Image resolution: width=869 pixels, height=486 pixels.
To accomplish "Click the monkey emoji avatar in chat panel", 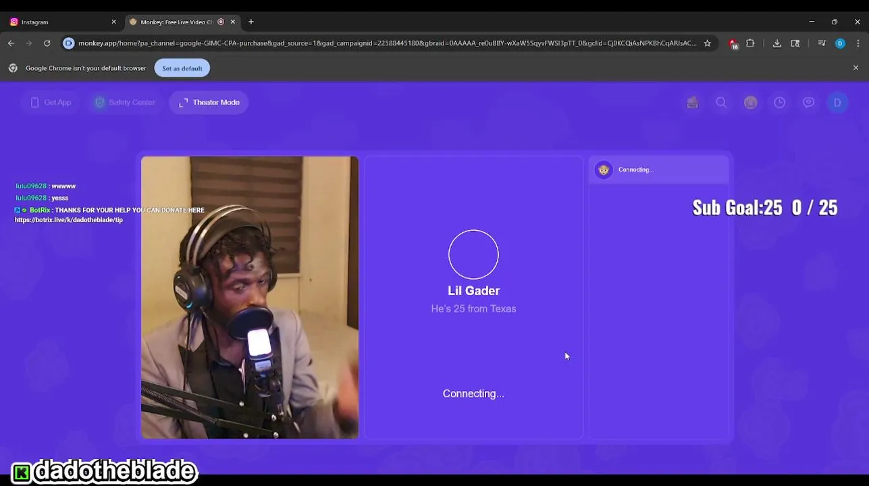I will (604, 170).
